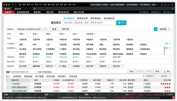The image size is (177, 101).
Task: Switch to 搜基金经理 search tab
Action: [x=82, y=18]
